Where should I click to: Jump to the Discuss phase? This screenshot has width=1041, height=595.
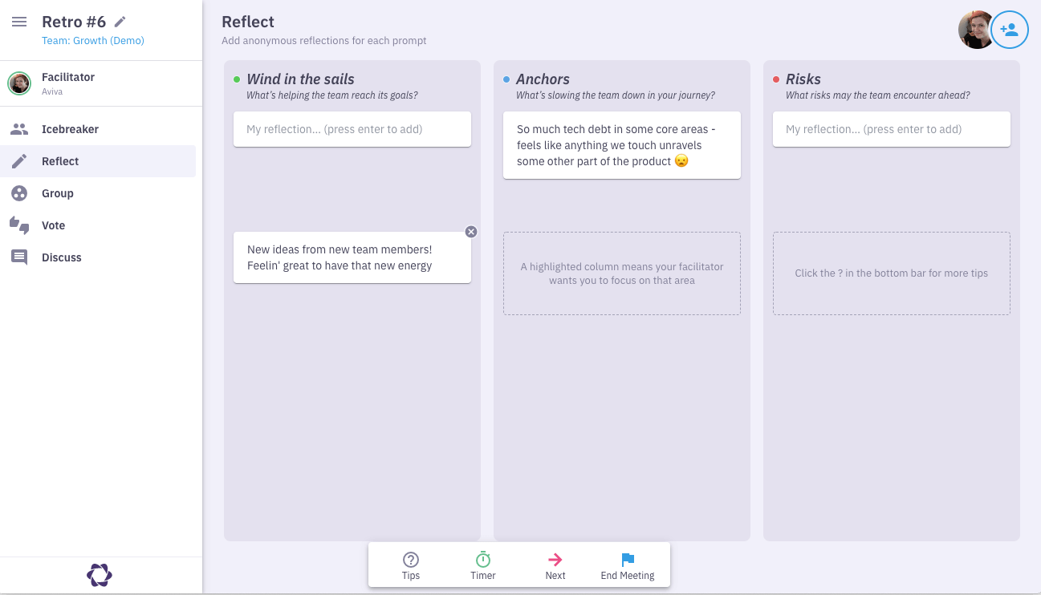tap(62, 257)
